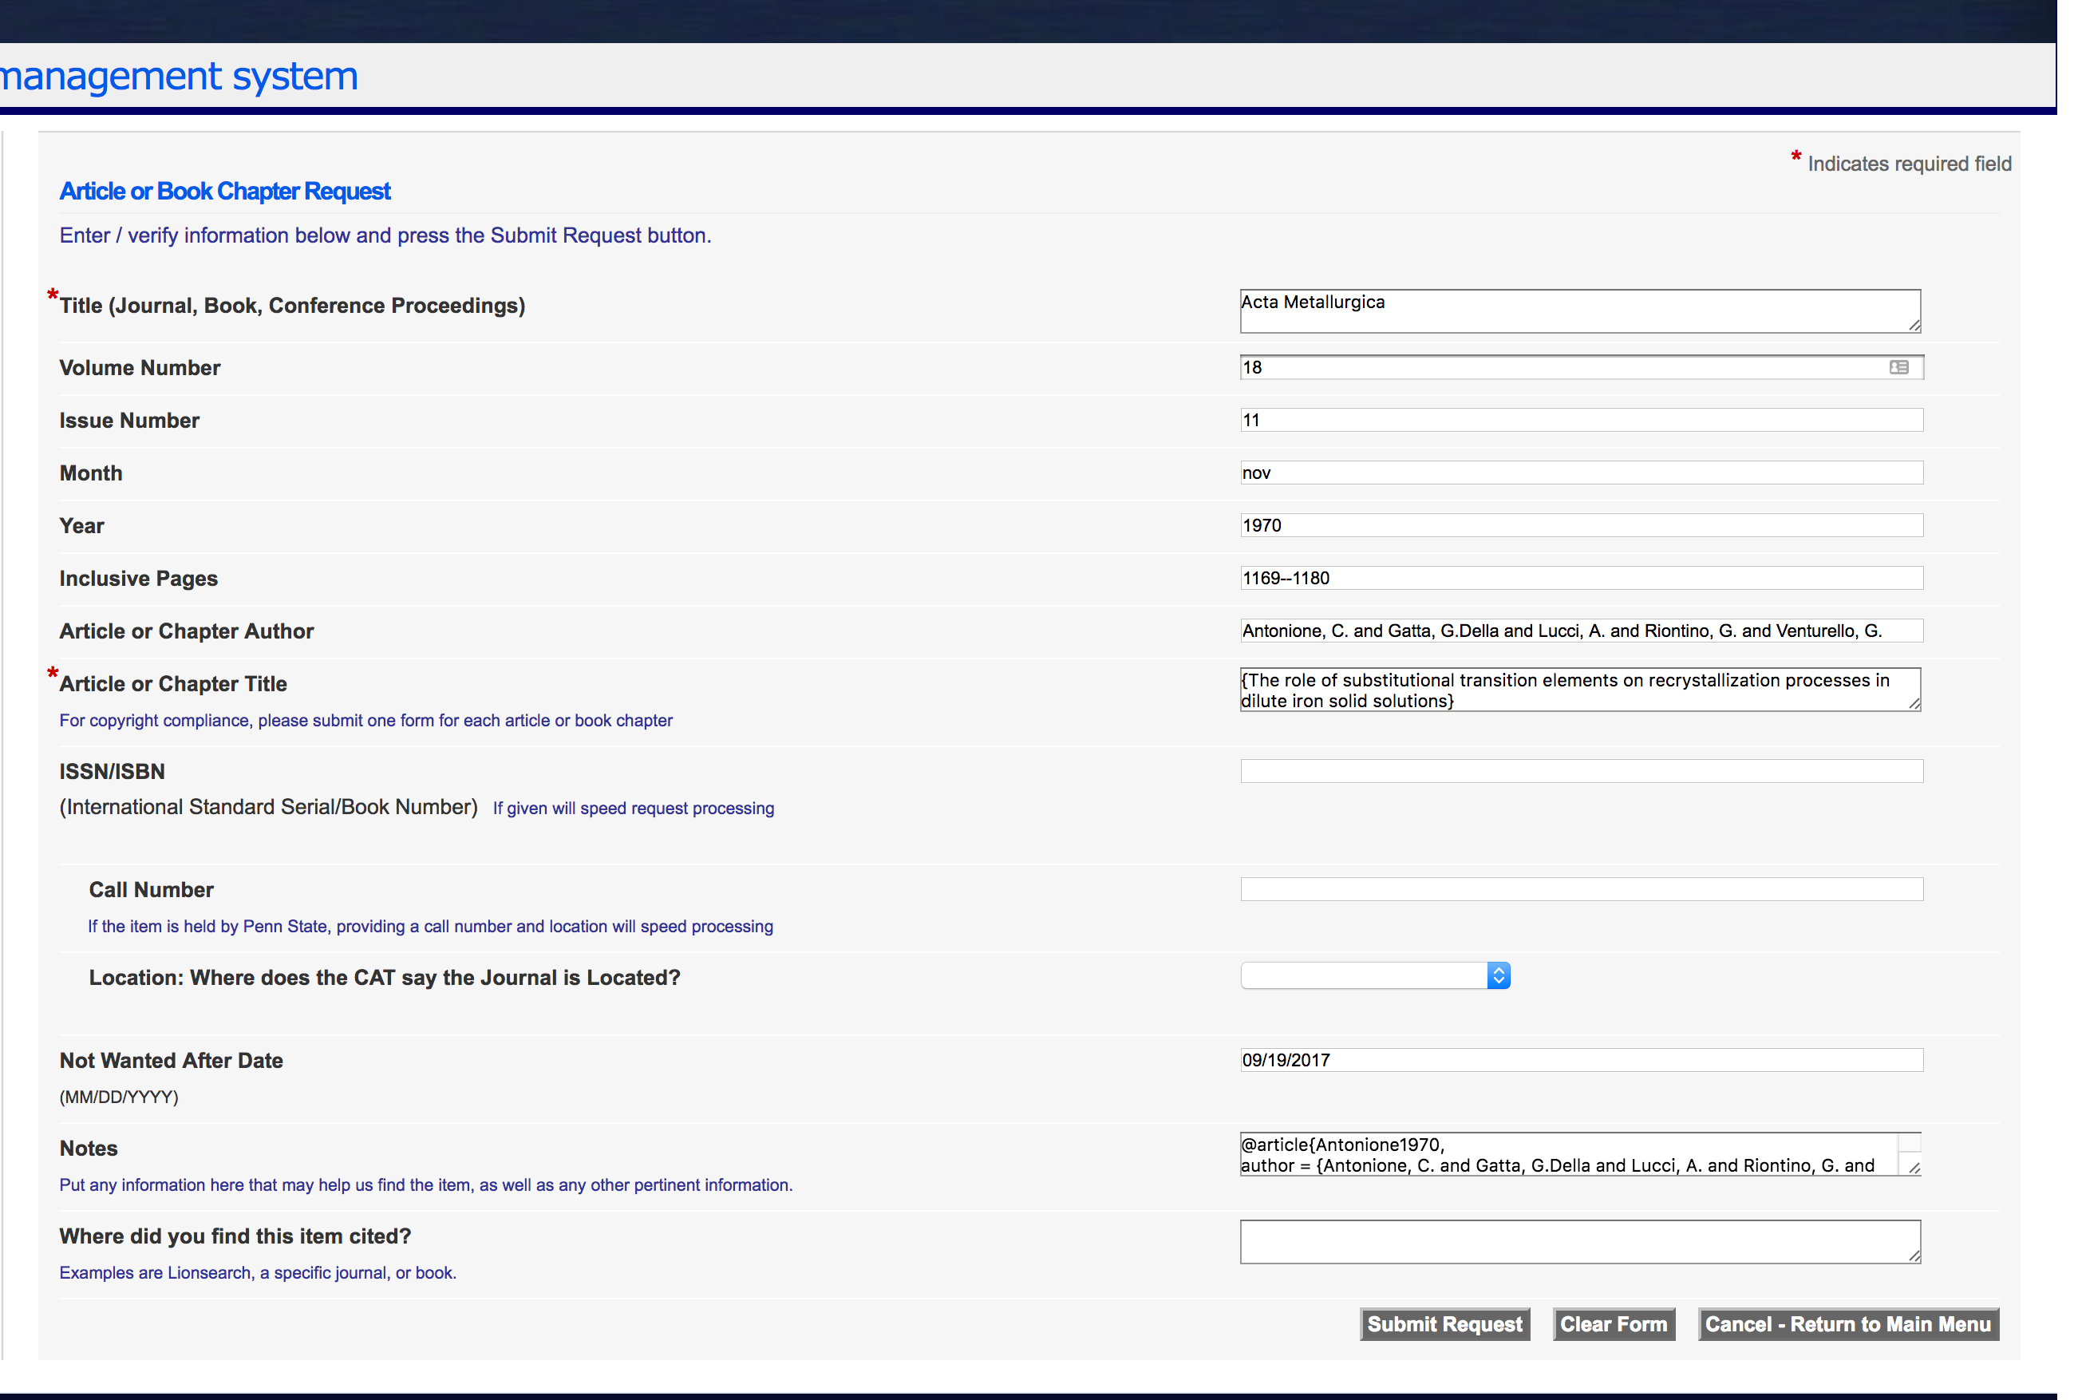Click the Article or Chapter Author field
The height and width of the screenshot is (1400, 2078).
[1581, 631]
